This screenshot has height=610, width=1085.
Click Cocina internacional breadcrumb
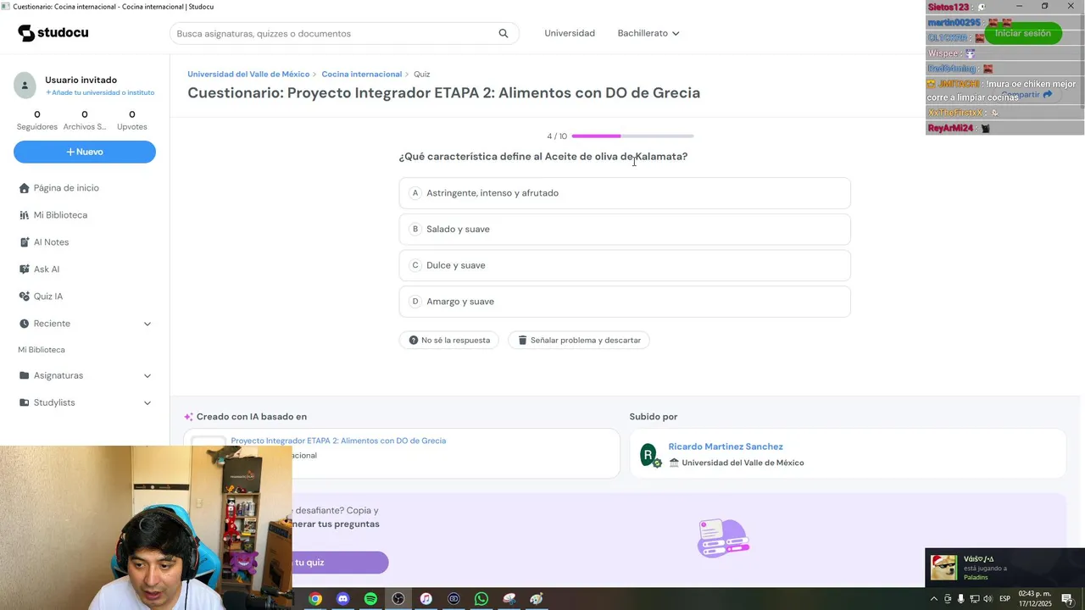point(362,75)
